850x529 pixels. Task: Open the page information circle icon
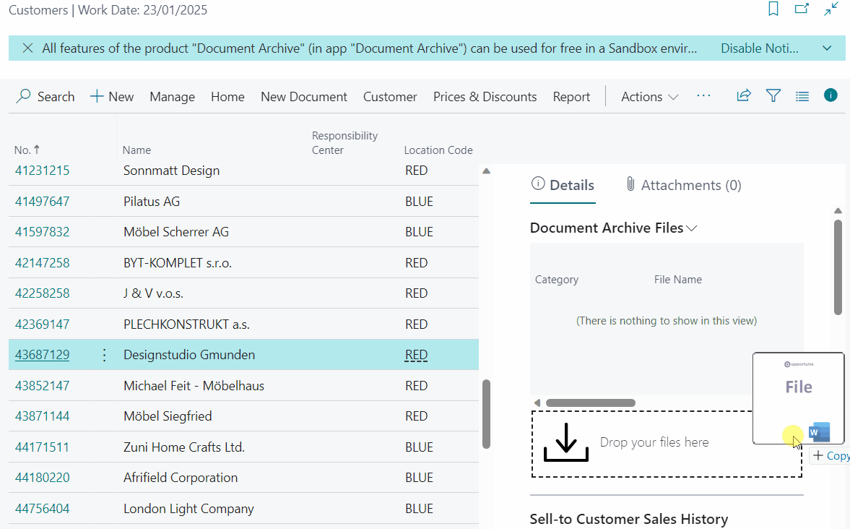coord(831,95)
